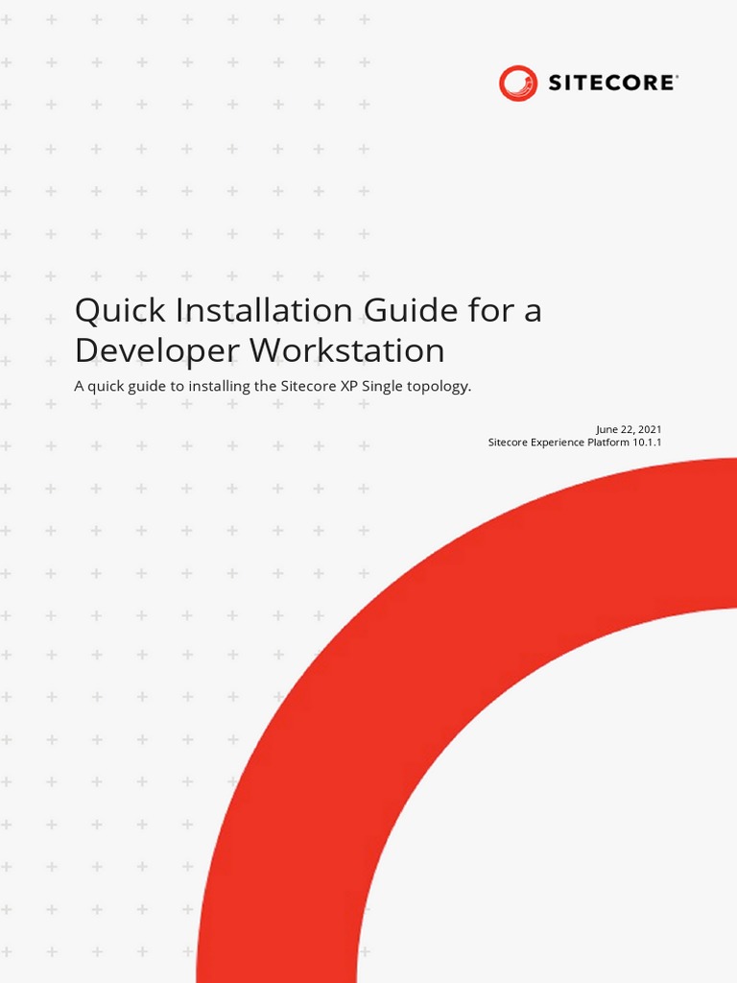Click the date 'June 22, 2021'
Image resolution: width=737 pixels, height=983 pixels.
point(629,429)
